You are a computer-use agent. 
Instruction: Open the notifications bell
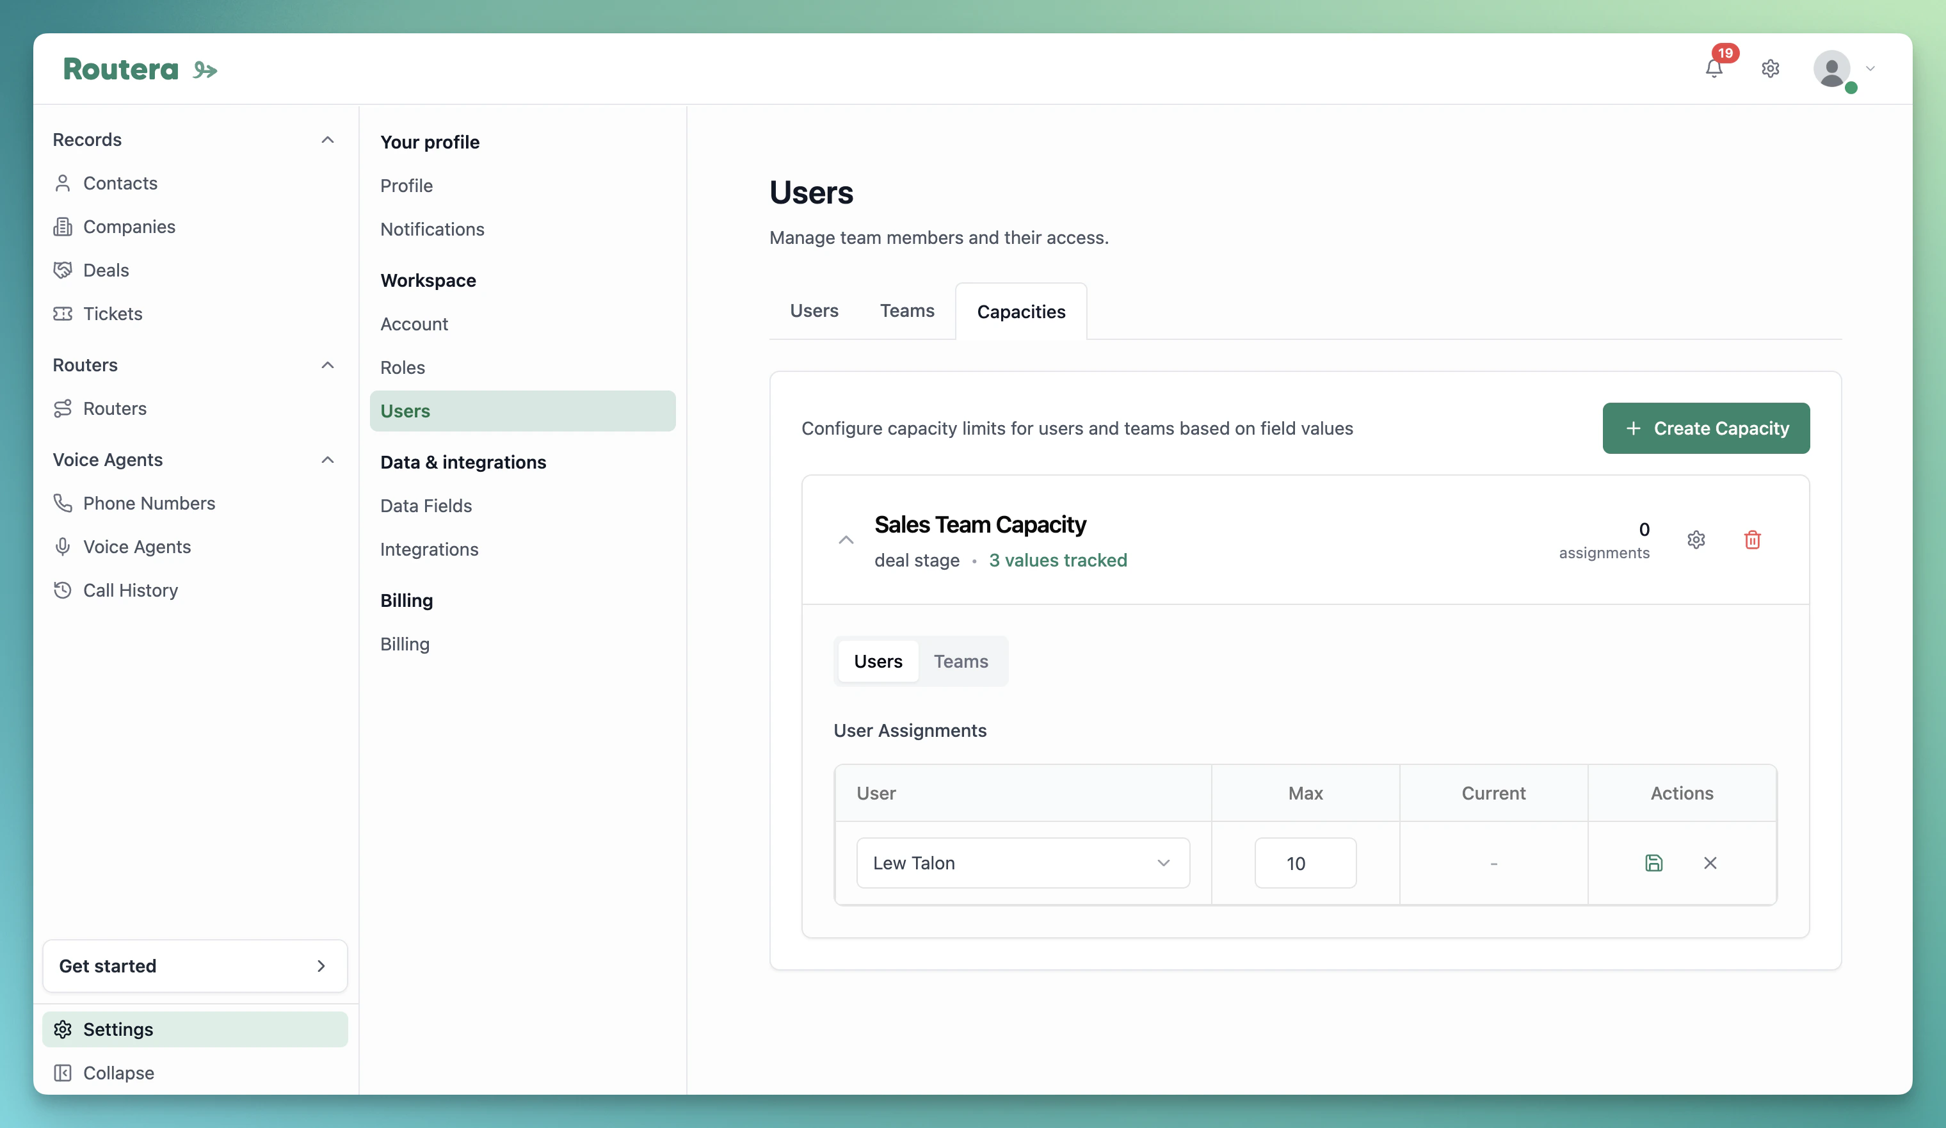tap(1714, 68)
